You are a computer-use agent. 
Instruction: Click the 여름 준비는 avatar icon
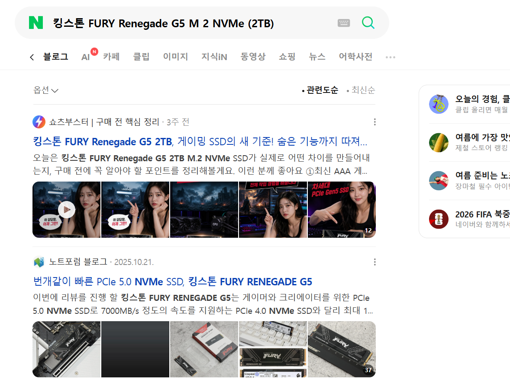(x=439, y=181)
